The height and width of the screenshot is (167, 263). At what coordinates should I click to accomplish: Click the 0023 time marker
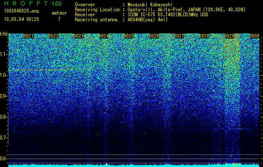[79, 36]
